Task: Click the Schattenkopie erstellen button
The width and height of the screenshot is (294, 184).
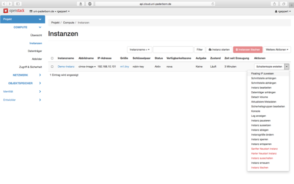Action: coord(269,66)
